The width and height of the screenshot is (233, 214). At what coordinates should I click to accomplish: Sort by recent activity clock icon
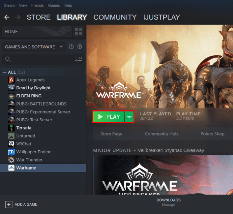[x=71, y=47]
